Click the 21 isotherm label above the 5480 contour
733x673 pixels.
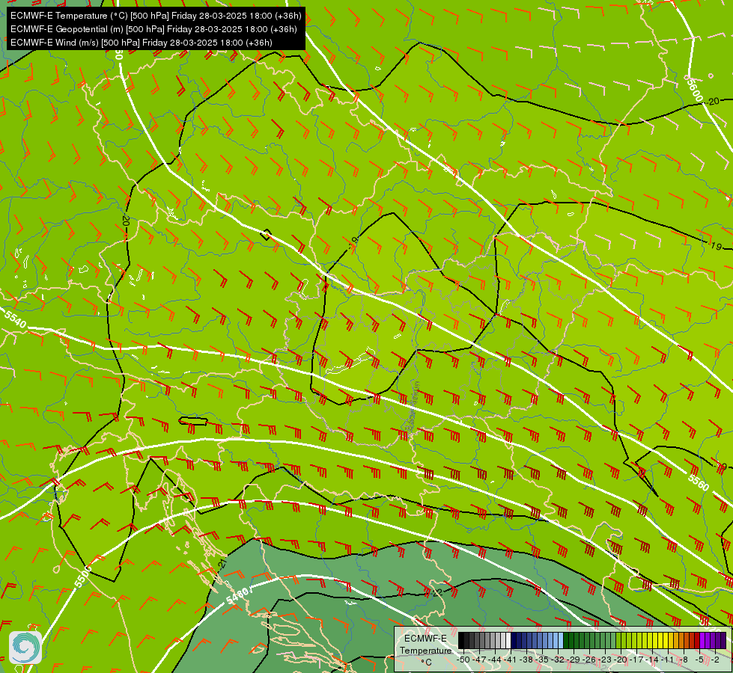tap(222, 564)
